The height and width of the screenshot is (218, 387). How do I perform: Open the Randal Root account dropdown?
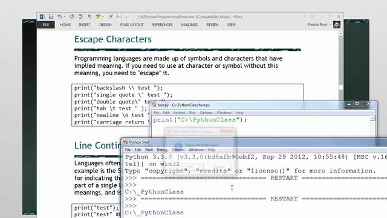tap(330, 24)
